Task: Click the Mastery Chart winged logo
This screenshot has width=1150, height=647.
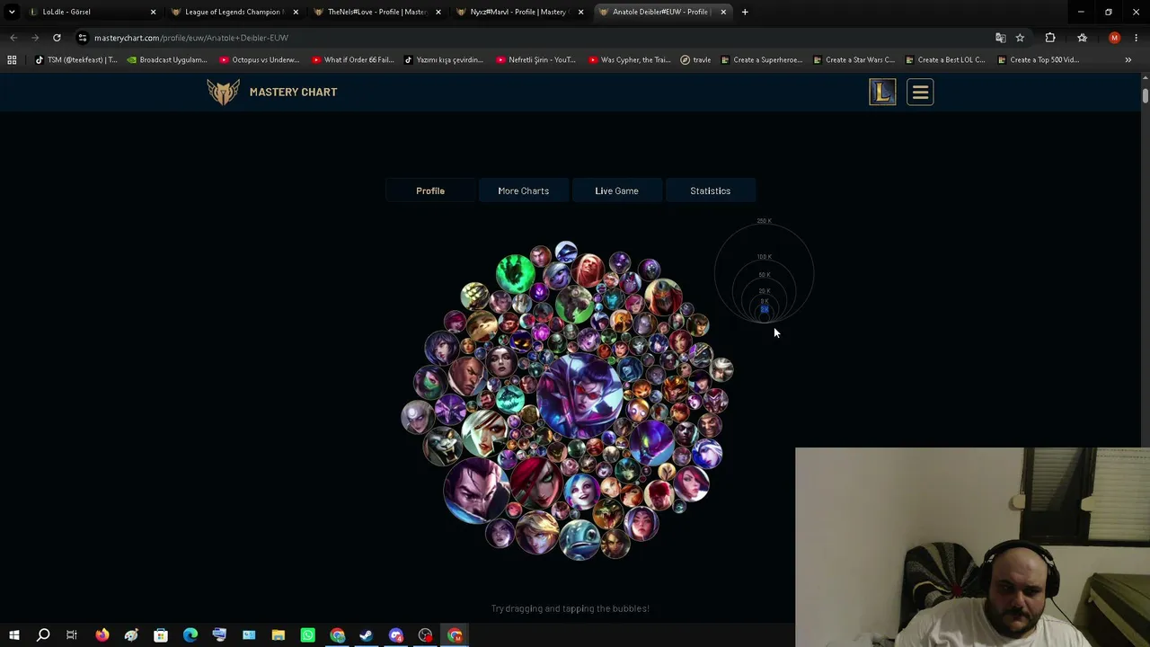Action: pyautogui.click(x=224, y=92)
